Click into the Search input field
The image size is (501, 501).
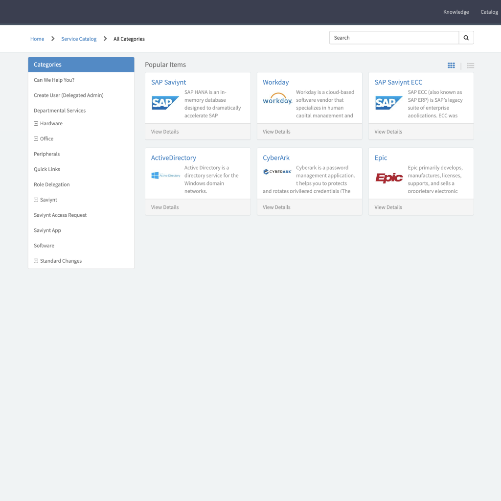(394, 38)
